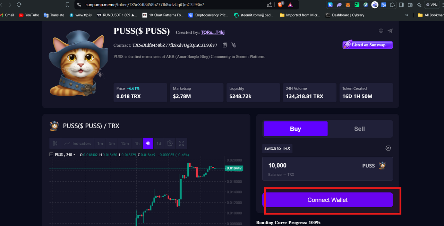This screenshot has height=226, width=444.
Task: Collapse the PUSS legend box icon
Action: point(51,155)
